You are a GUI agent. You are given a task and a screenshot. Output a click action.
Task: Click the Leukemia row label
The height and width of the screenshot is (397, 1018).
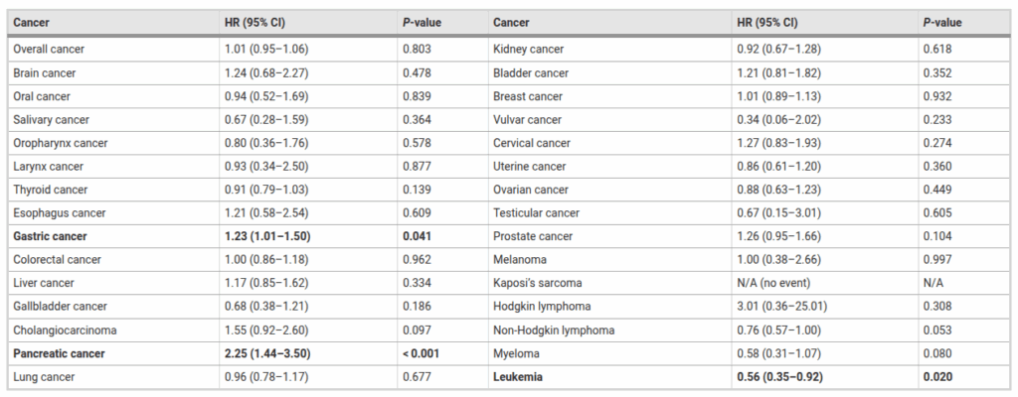pyautogui.click(x=521, y=376)
